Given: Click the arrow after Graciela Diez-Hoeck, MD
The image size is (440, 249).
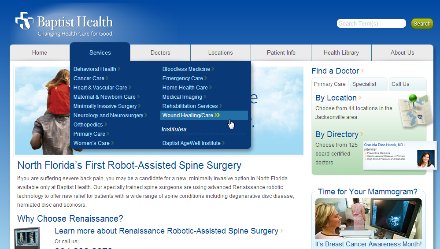Looking at the screenshot, I should click(x=405, y=145).
